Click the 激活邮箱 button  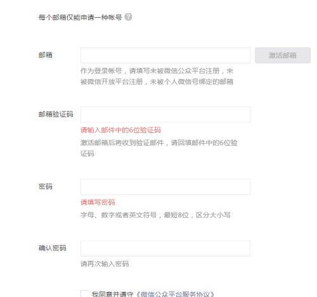pos(283,55)
